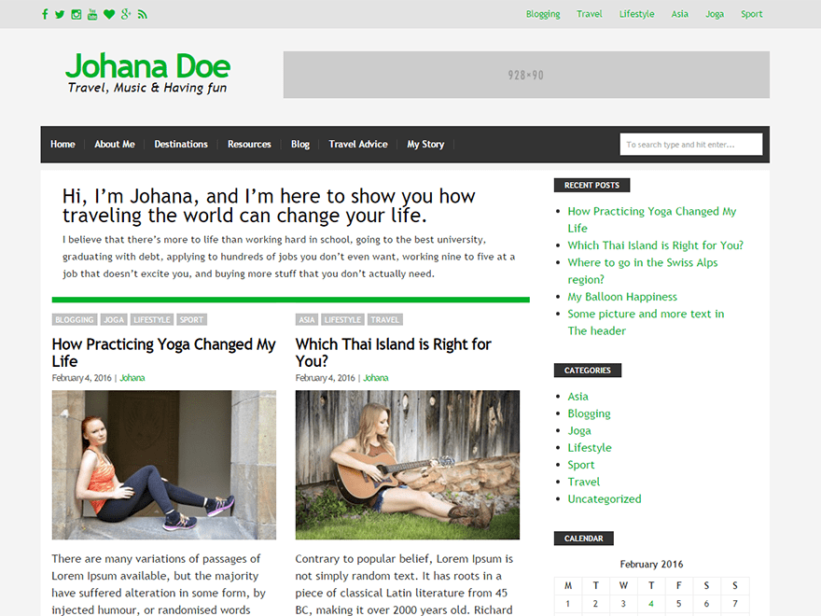The width and height of the screenshot is (821, 616).
Task: Click the BLOGGING tag on yoga post
Action: (75, 319)
